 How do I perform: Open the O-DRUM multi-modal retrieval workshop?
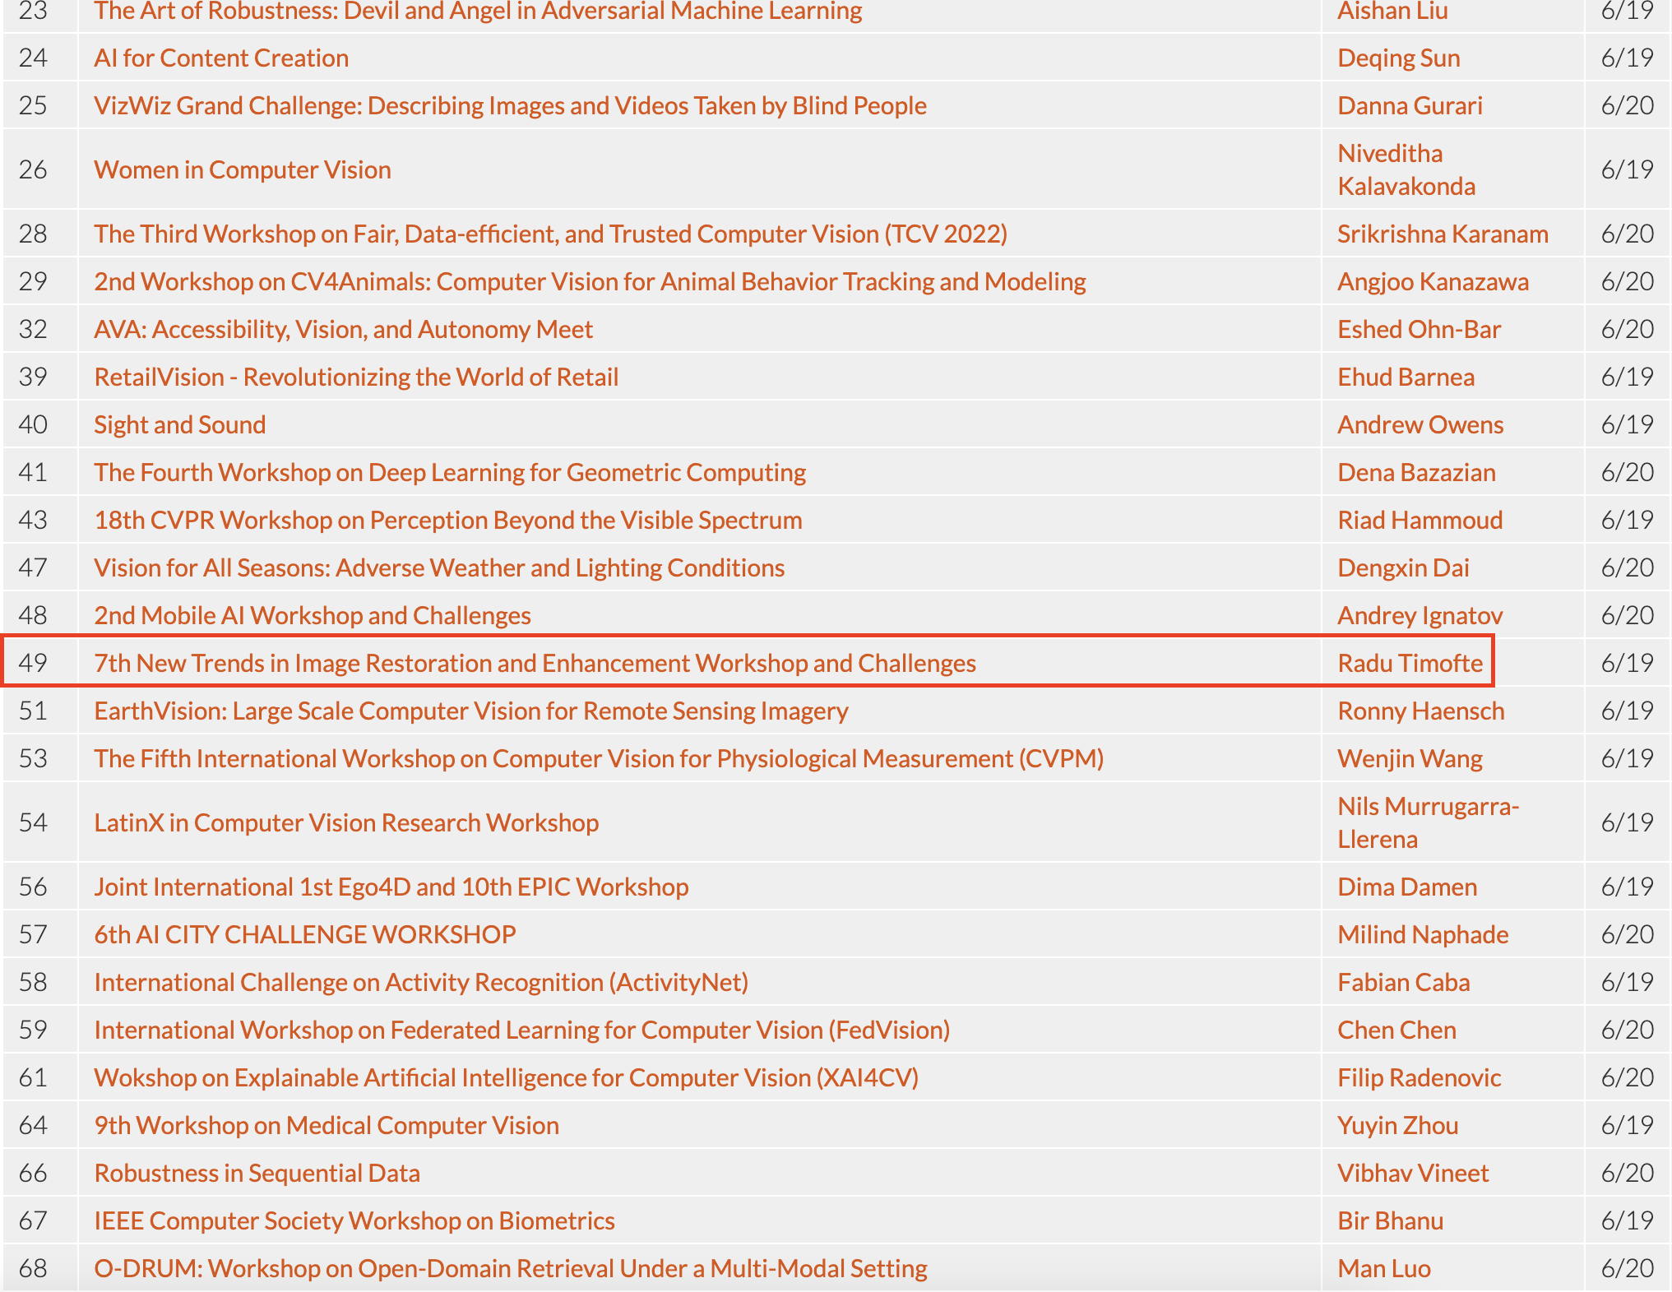click(510, 1269)
